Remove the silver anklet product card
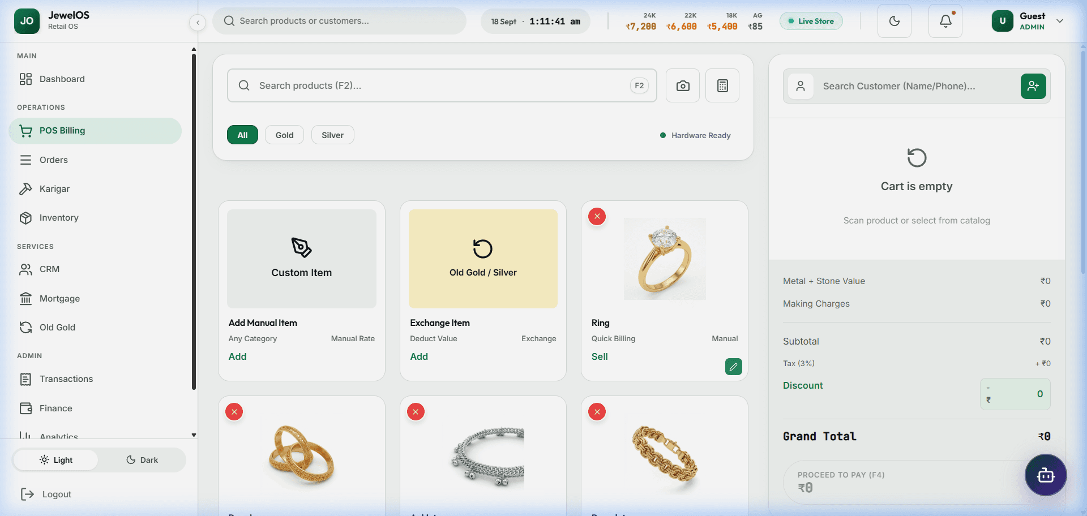Screen dimensions: 1087x516 [x=416, y=412]
